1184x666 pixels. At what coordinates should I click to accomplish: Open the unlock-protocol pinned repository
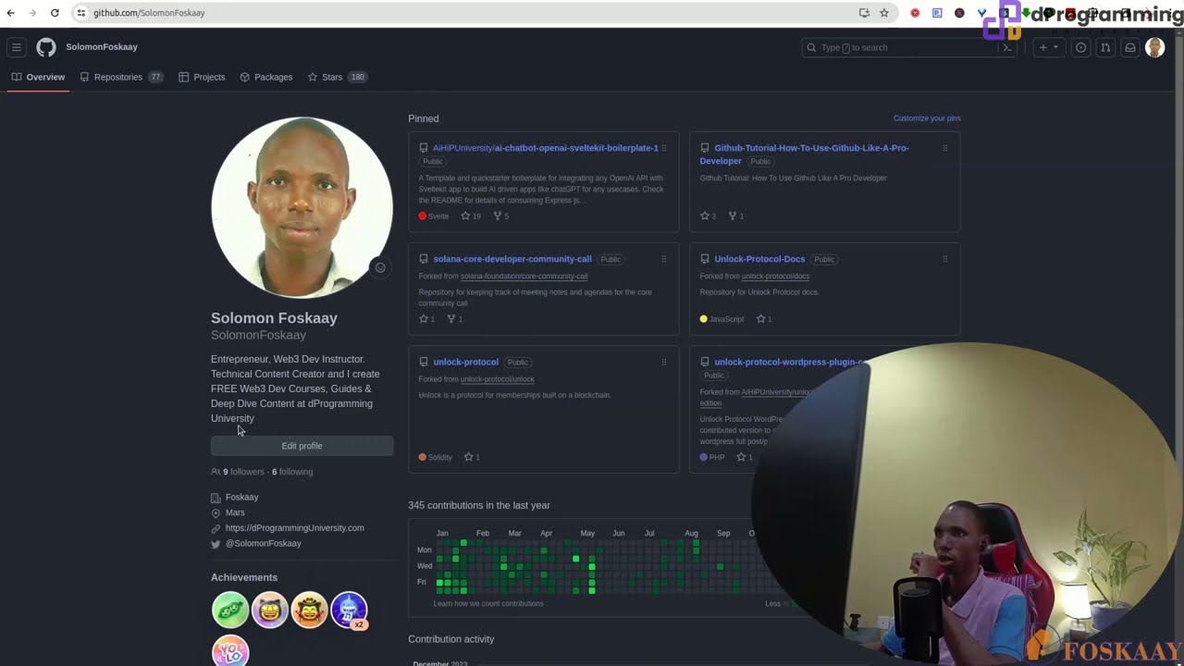coord(465,362)
